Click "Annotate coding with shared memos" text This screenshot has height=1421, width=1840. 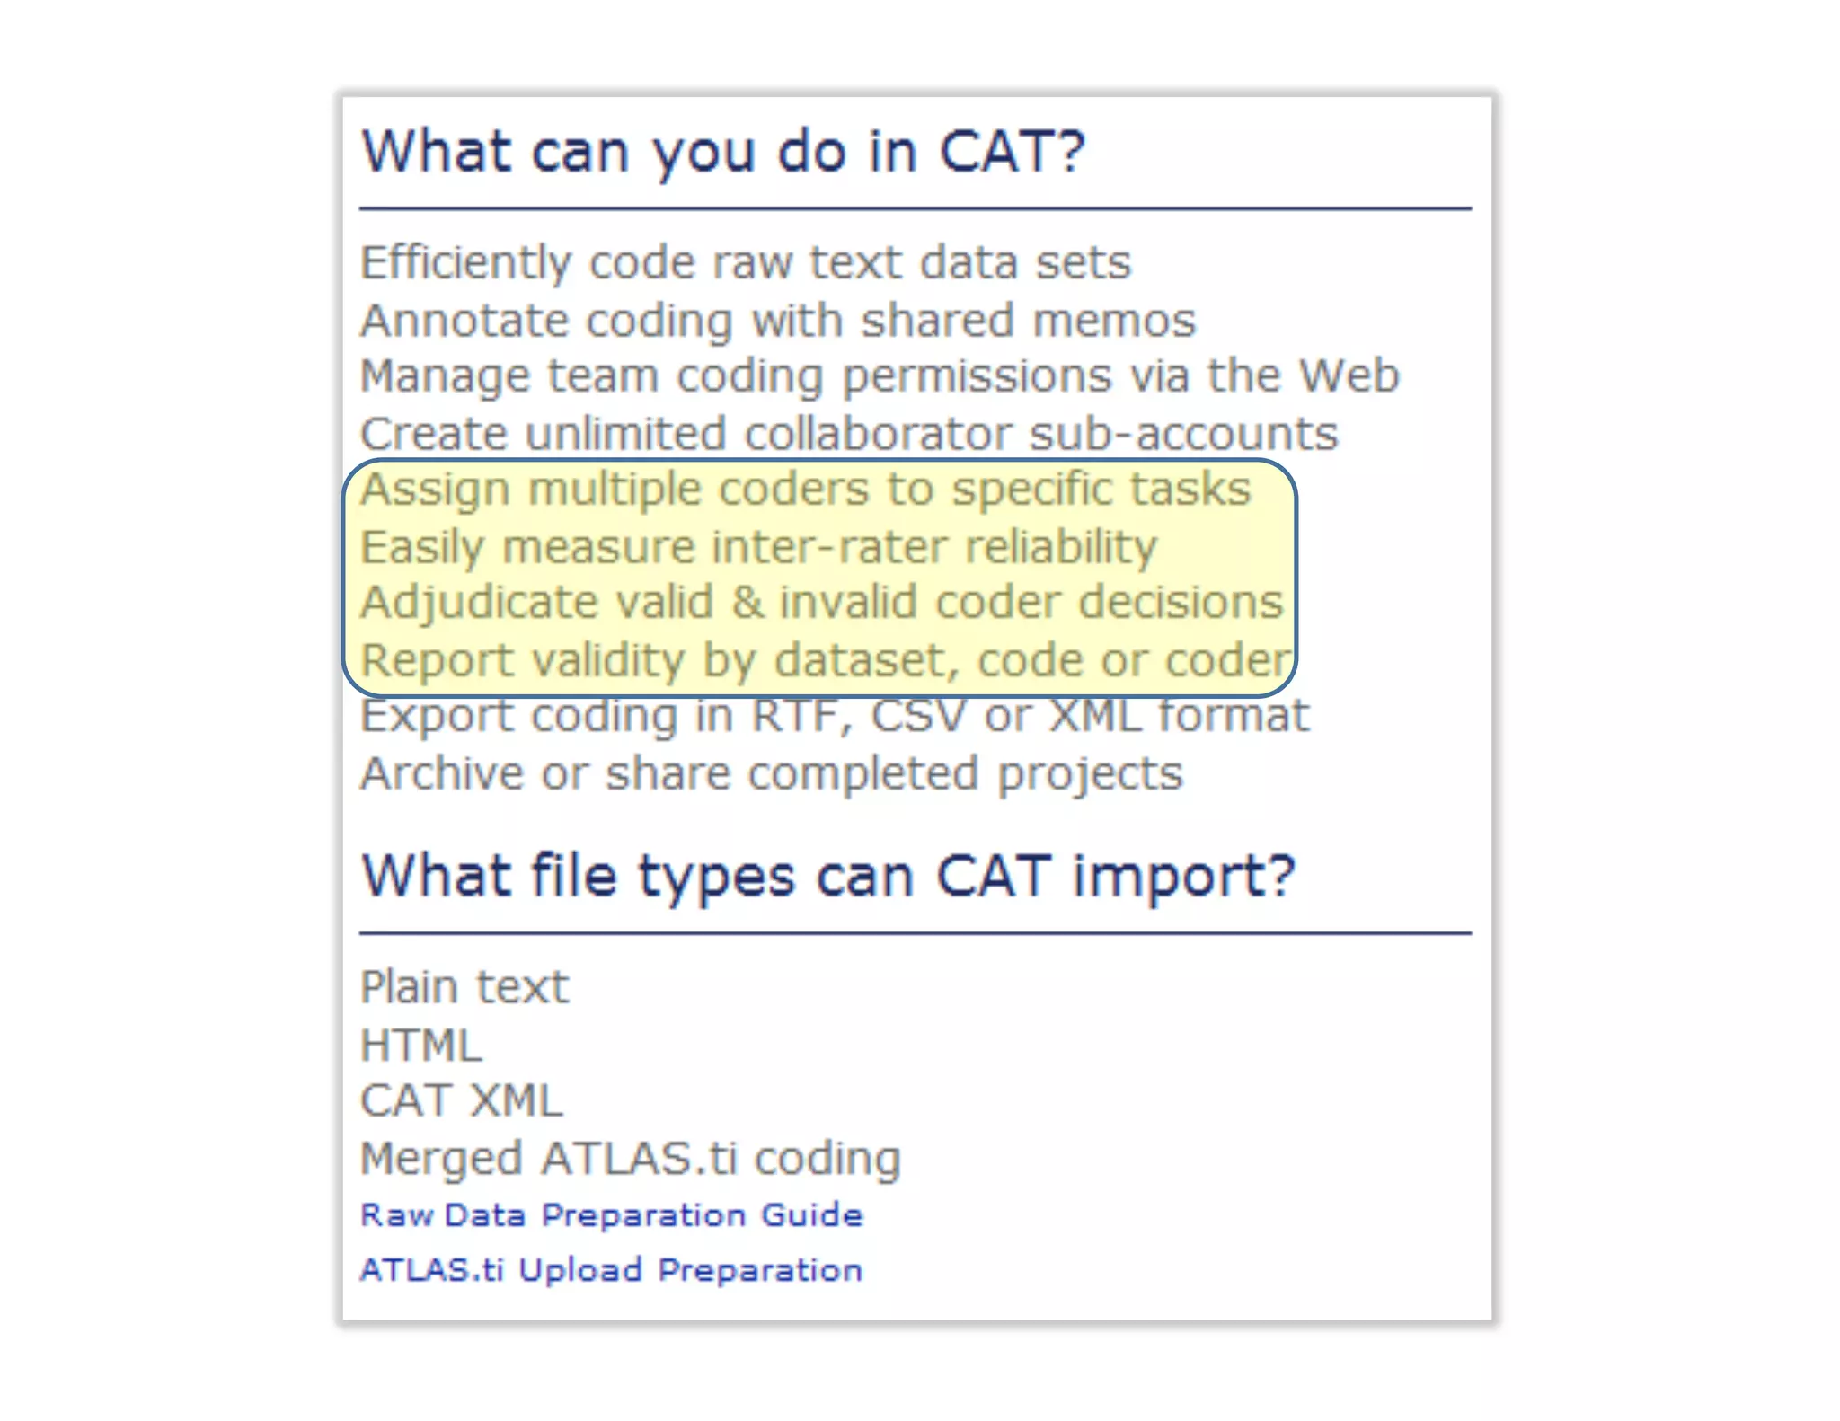pyautogui.click(x=778, y=321)
